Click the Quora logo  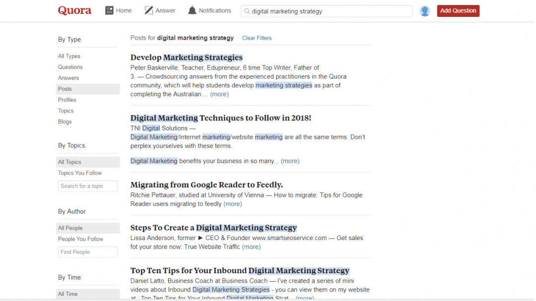click(74, 10)
